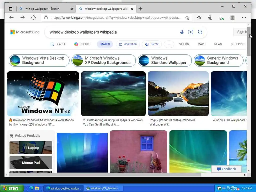Open the VIDEOS tab

coord(184,44)
